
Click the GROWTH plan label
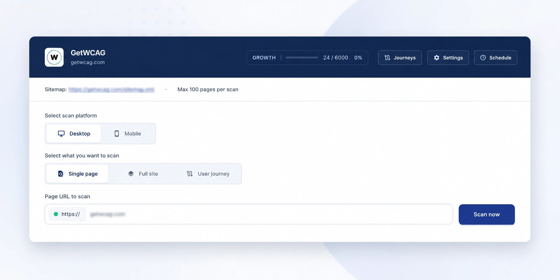264,58
